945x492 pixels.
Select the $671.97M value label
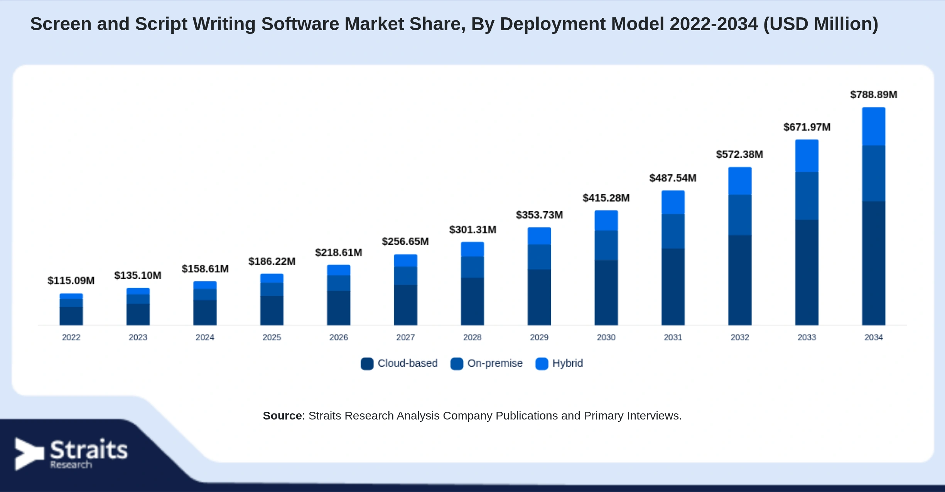point(807,127)
